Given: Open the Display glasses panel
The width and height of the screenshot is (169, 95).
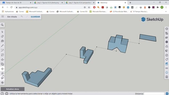Looking at the screenshot, I should pyautogui.click(x=167, y=68).
